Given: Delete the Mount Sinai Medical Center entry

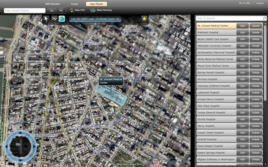Looking at the screenshot, I should click(256, 66).
